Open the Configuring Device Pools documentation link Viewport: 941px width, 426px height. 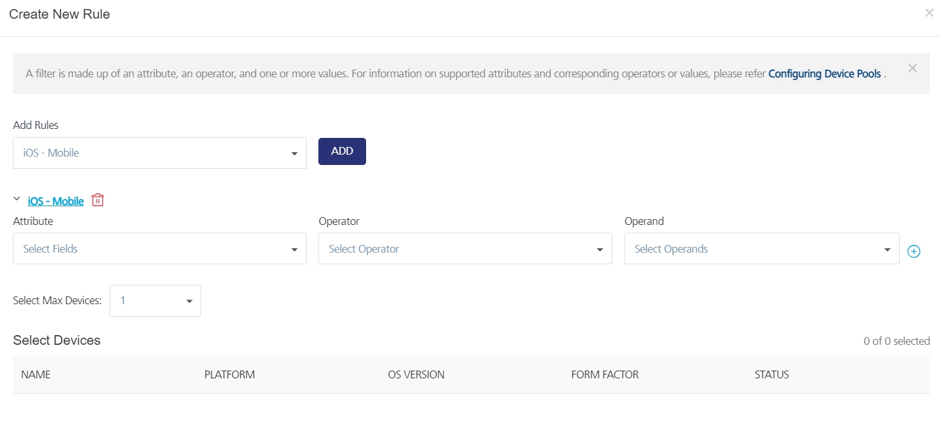tap(825, 73)
